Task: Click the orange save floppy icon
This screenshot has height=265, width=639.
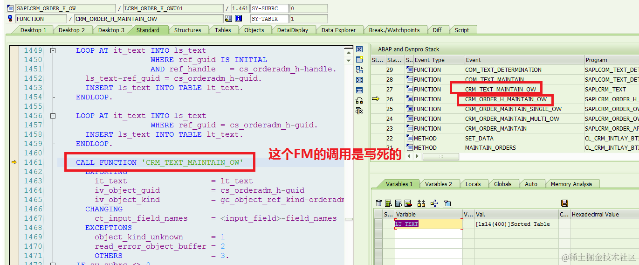Action: coord(564,203)
